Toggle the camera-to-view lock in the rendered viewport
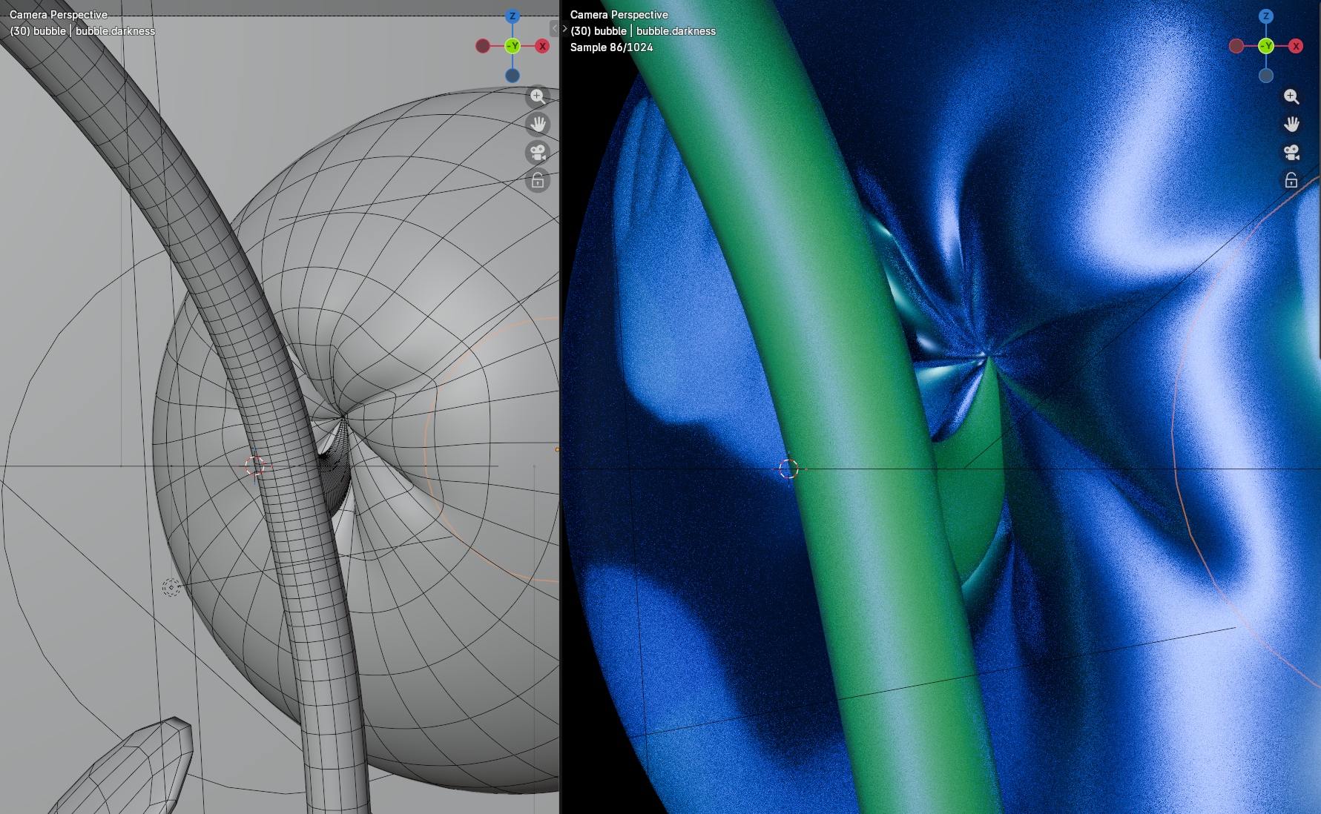Screen dimensions: 1321x814 1291,180
